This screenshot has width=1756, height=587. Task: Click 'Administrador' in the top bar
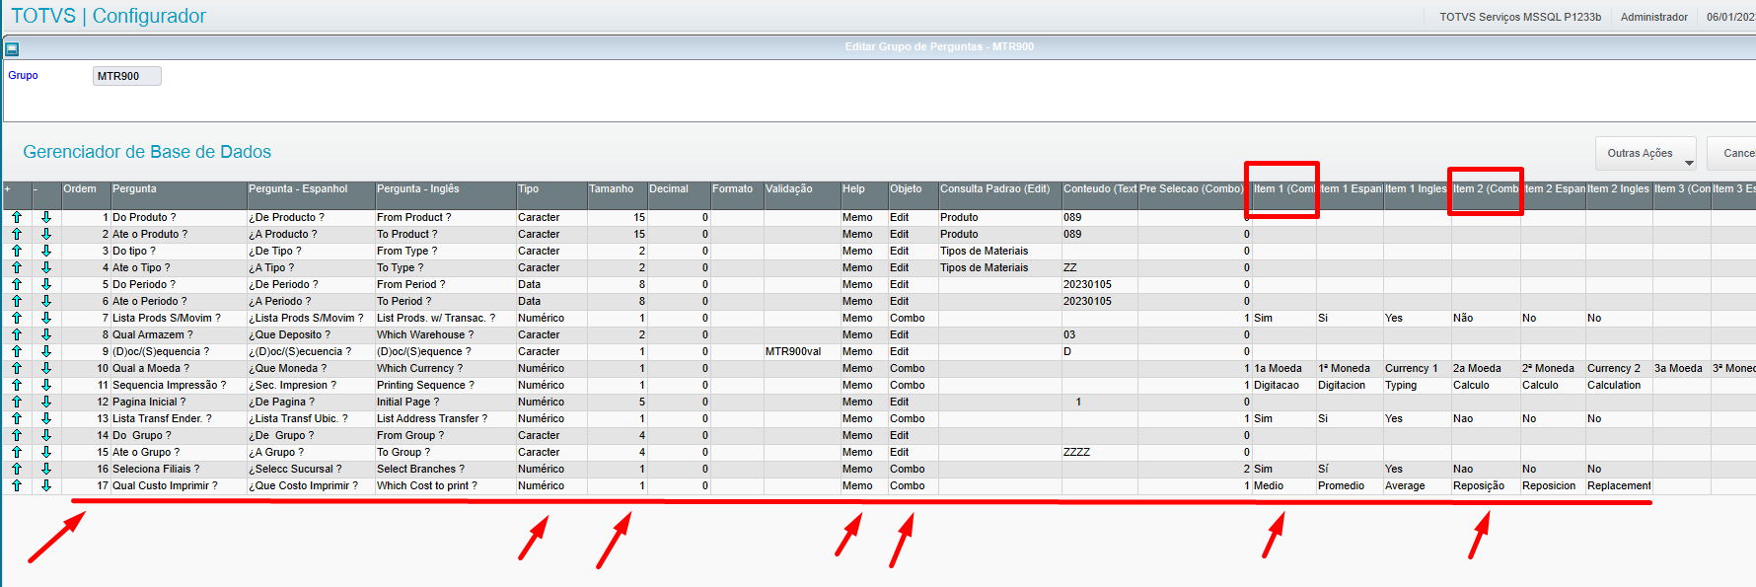(x=1653, y=17)
